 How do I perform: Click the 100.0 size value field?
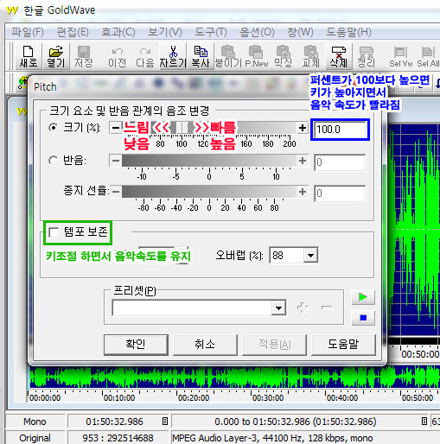click(340, 130)
